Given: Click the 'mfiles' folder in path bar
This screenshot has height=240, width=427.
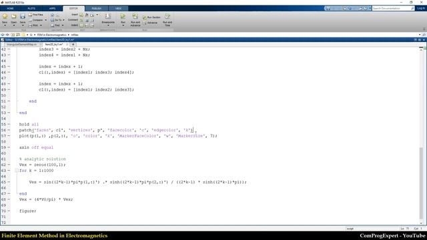Looking at the screenshot, I should tap(75, 35).
